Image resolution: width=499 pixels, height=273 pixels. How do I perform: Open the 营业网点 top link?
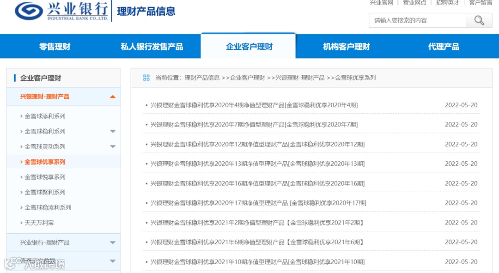coord(414,3)
